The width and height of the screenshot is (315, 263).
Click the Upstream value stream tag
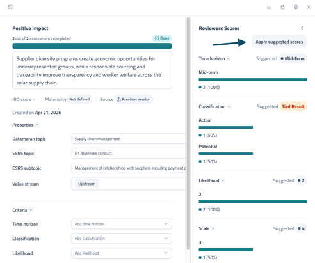87,184
